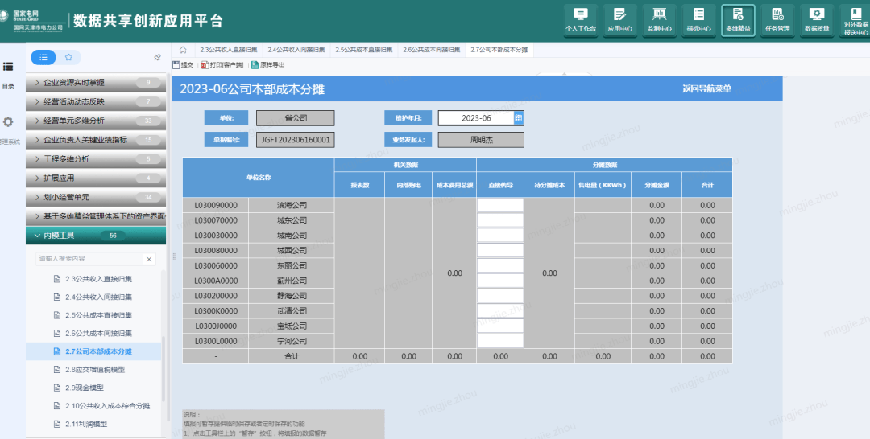
Task: Click 直接传导 input for 城东公司 row
Action: point(500,220)
